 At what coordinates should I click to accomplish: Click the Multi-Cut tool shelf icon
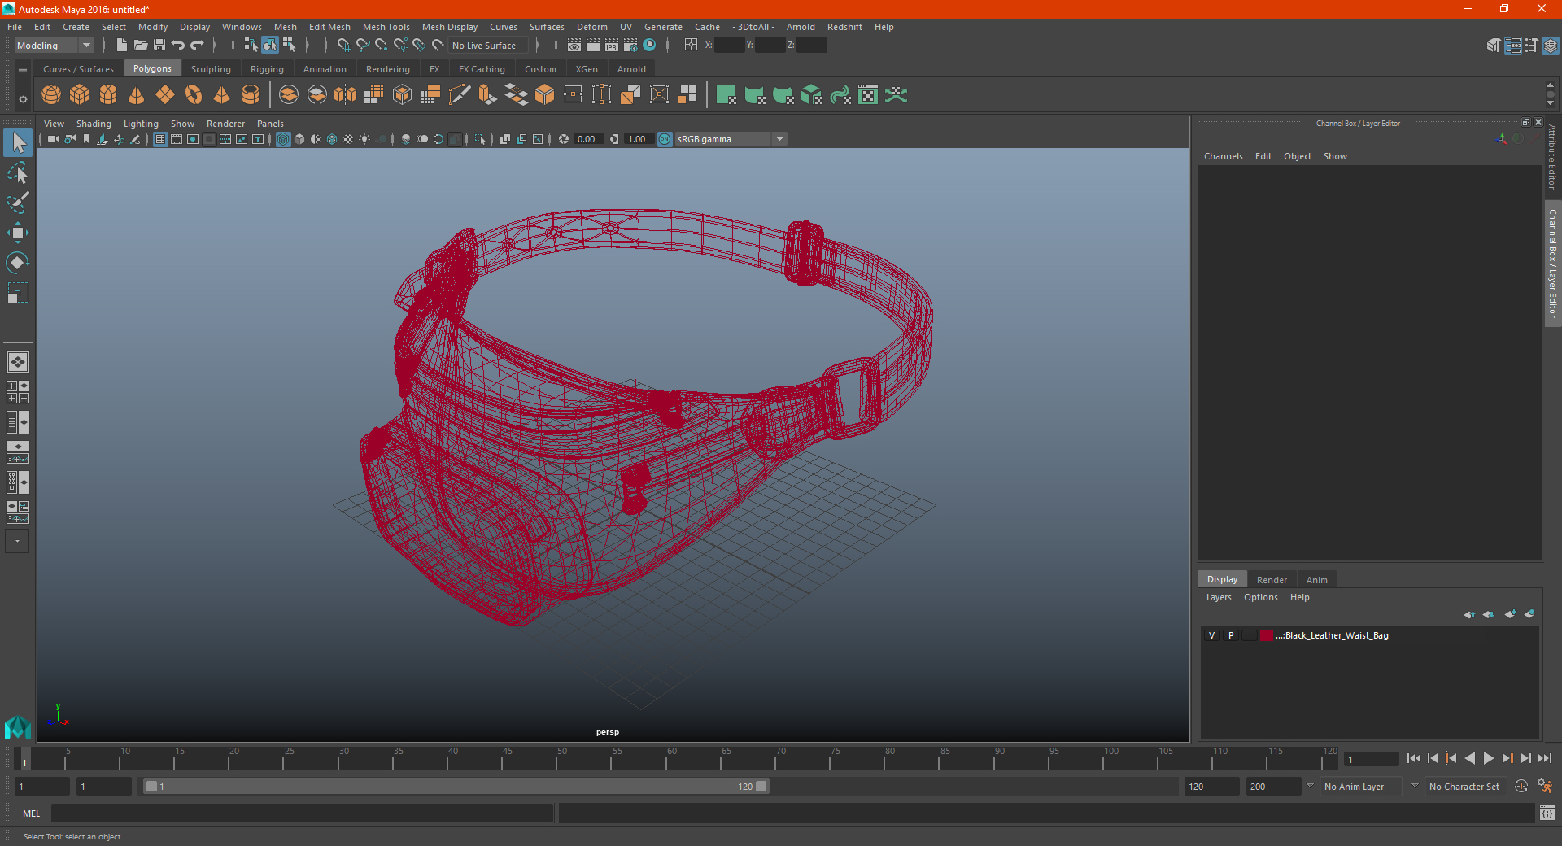point(460,95)
